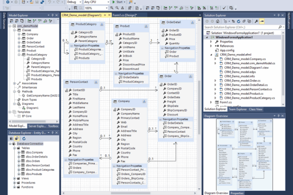This screenshot has width=293, height=195.
Task: Select App.config in Solution Explorer
Action: click(227, 50)
